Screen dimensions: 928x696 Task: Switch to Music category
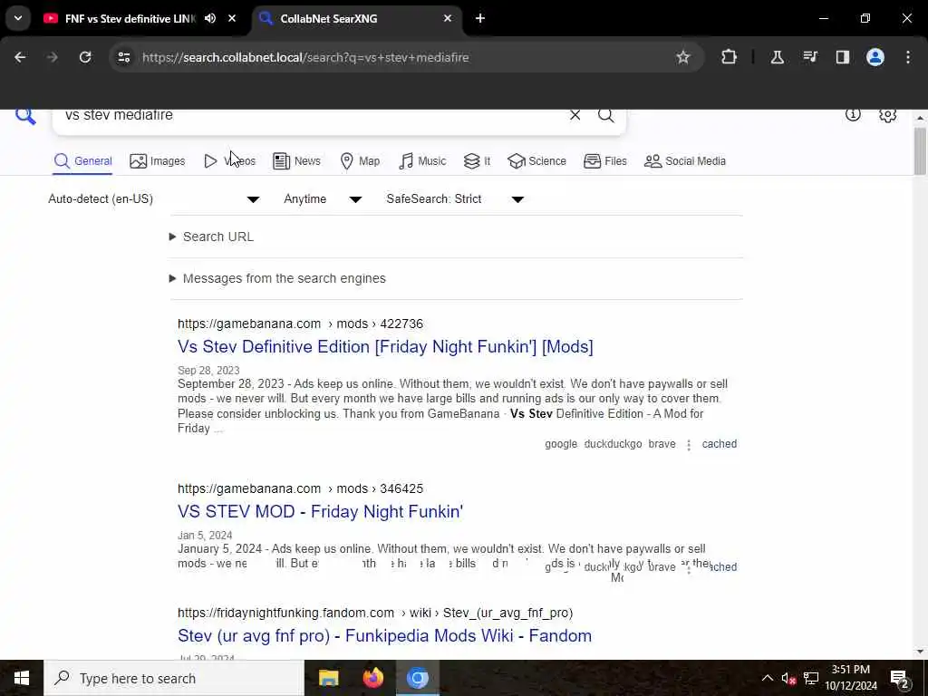[422, 161]
